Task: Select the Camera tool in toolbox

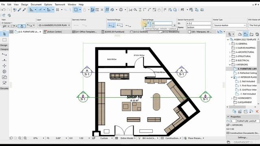Action: tap(4, 83)
